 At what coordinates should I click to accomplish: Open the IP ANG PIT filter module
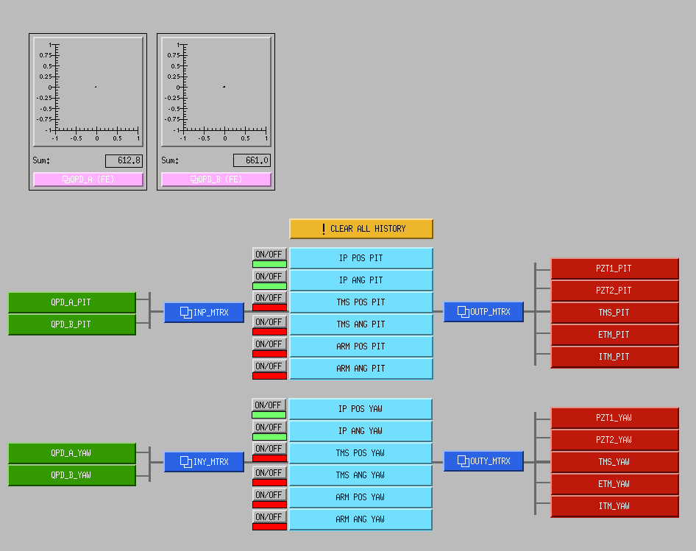361,280
